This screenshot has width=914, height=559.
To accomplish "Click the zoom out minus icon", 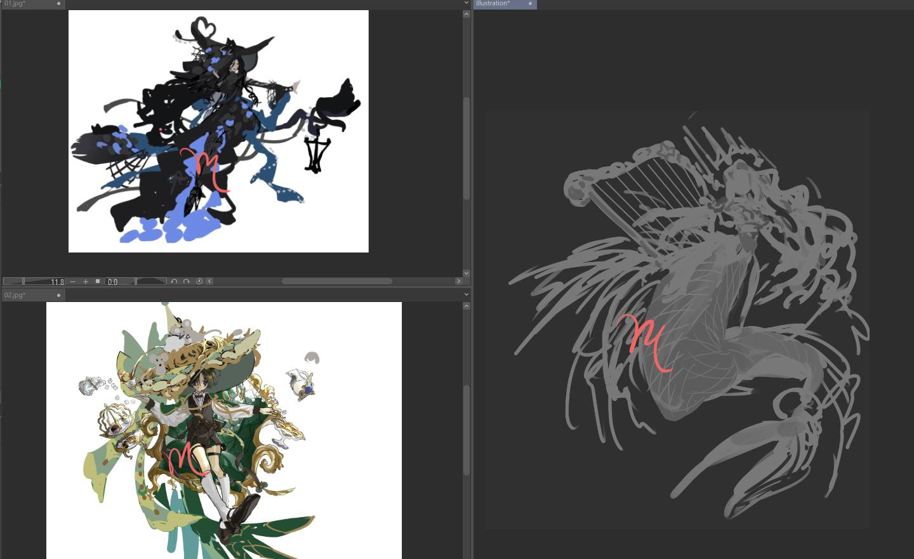I will (73, 281).
